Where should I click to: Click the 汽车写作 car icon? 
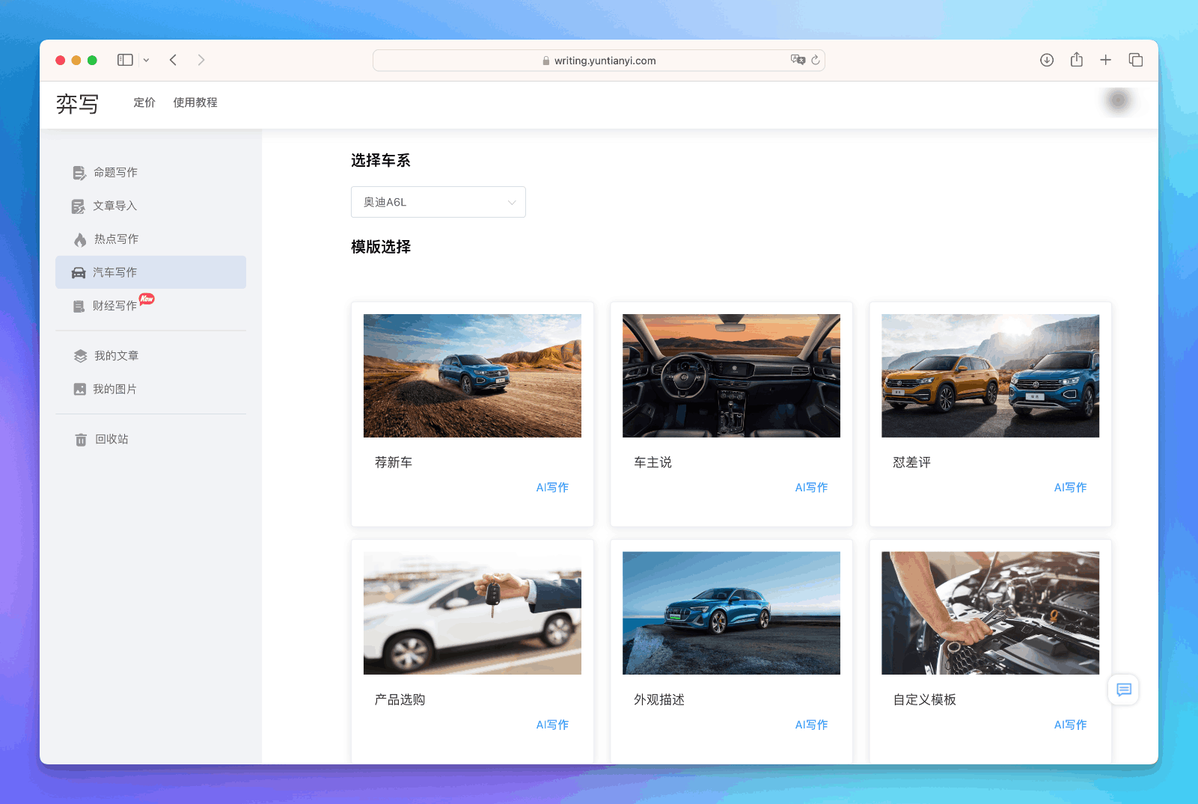coord(79,273)
